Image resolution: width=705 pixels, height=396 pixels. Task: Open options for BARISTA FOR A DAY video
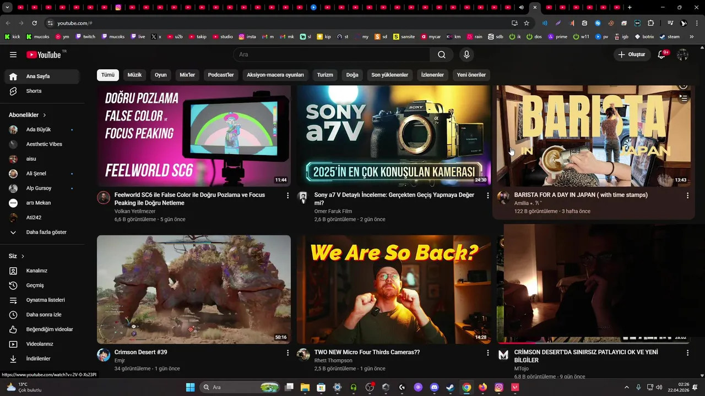[687, 195]
